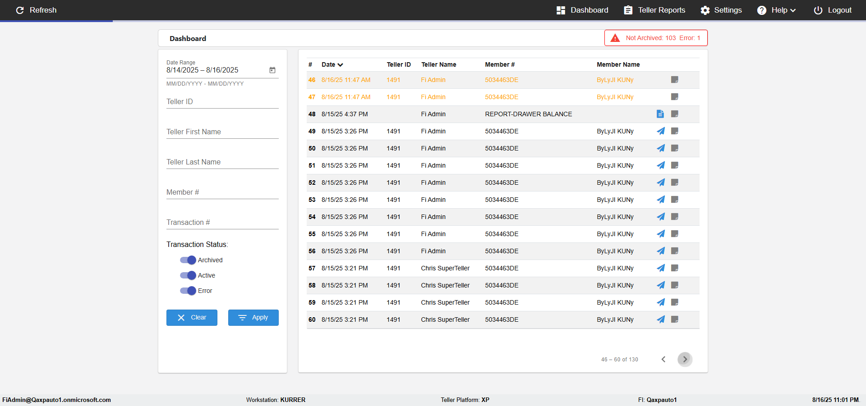Toggle the Archived status switch
Image resolution: width=866 pixels, height=406 pixels.
188,260
